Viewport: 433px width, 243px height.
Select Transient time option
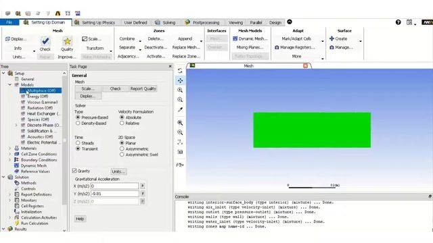[x=78, y=148]
